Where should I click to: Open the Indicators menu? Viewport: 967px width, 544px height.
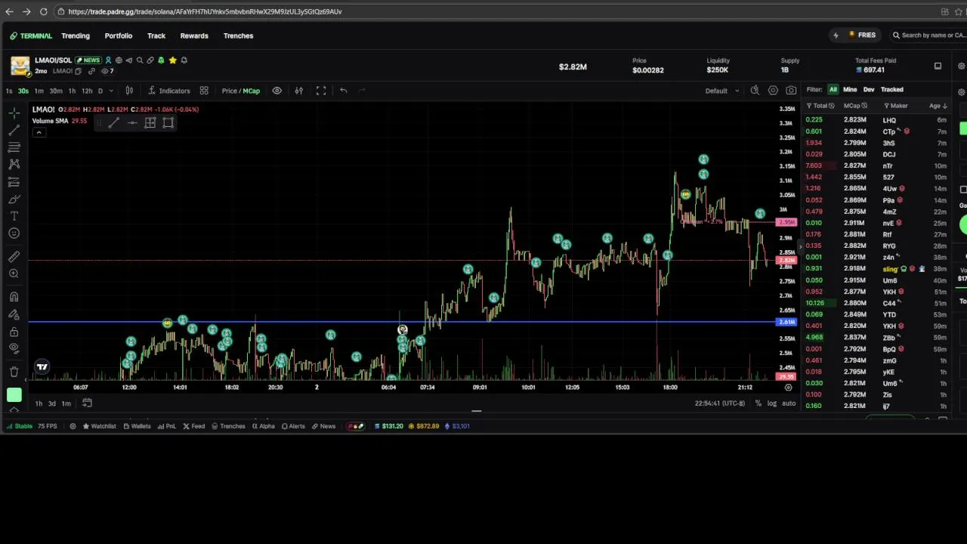tap(169, 91)
